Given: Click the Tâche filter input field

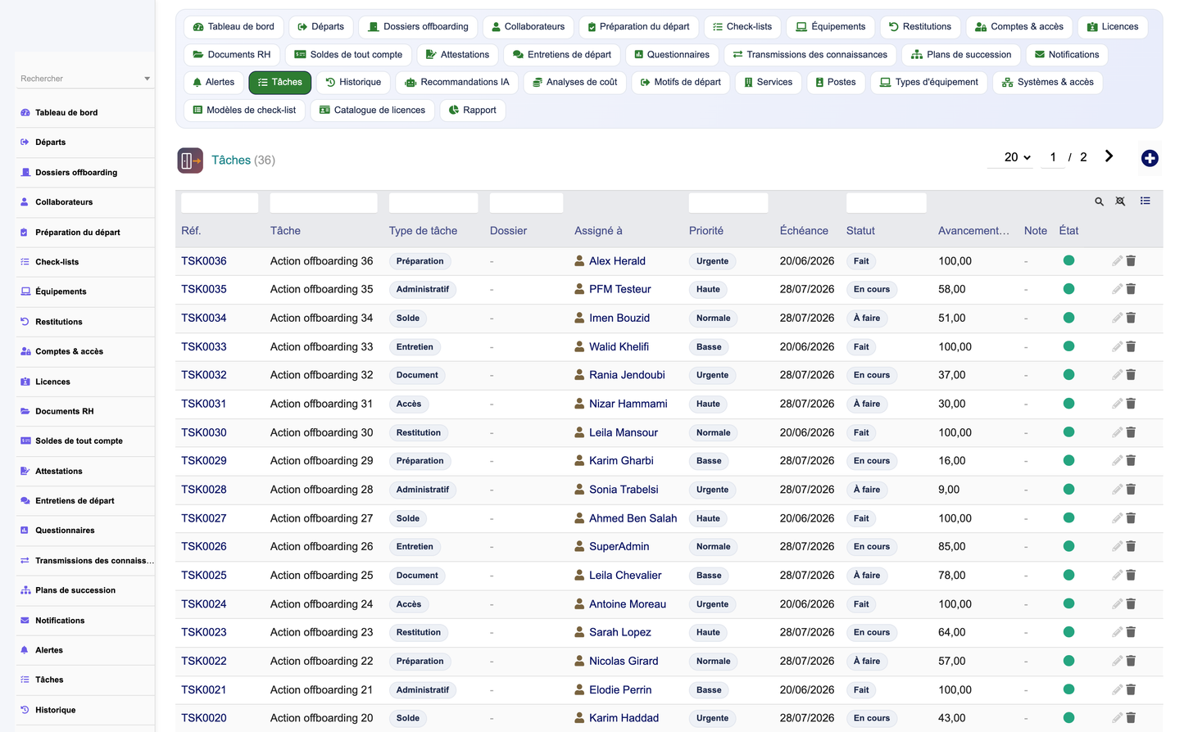Looking at the screenshot, I should 324,203.
